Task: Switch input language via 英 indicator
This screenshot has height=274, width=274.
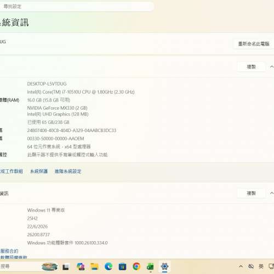Action: pyautogui.click(x=261, y=266)
